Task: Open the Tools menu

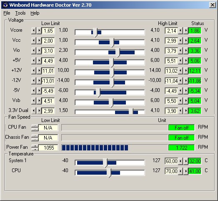Action: click(x=20, y=13)
